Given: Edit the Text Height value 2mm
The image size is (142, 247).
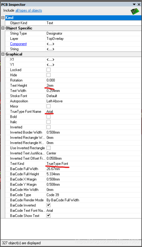Looking at the screenshot, I should click(94, 85).
